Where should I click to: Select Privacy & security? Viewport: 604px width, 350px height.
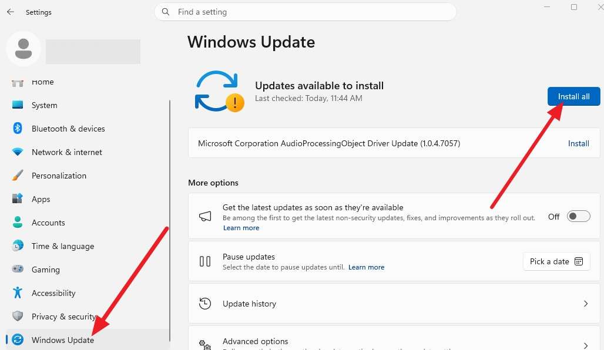(87, 317)
